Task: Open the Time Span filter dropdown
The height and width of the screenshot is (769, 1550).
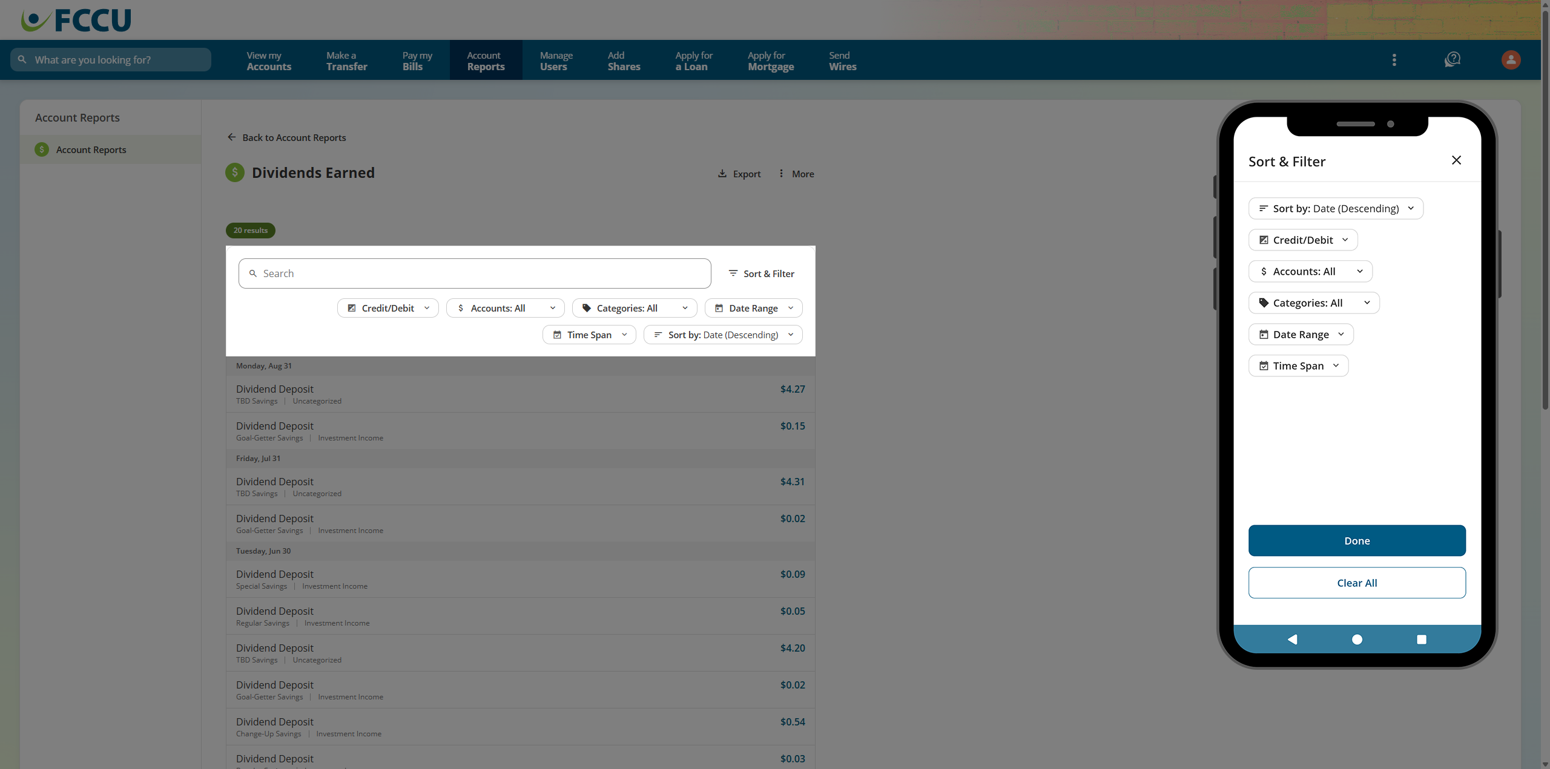Action: click(x=589, y=335)
